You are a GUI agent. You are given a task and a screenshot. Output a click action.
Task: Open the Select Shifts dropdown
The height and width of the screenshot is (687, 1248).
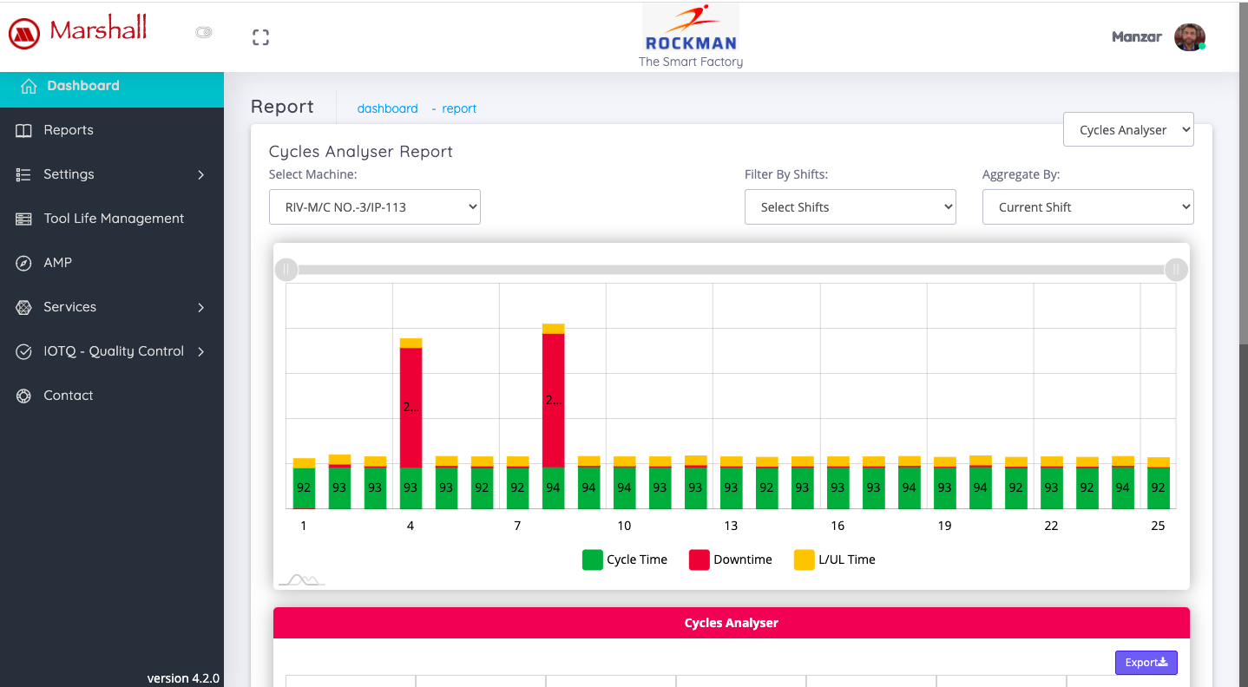[851, 207]
